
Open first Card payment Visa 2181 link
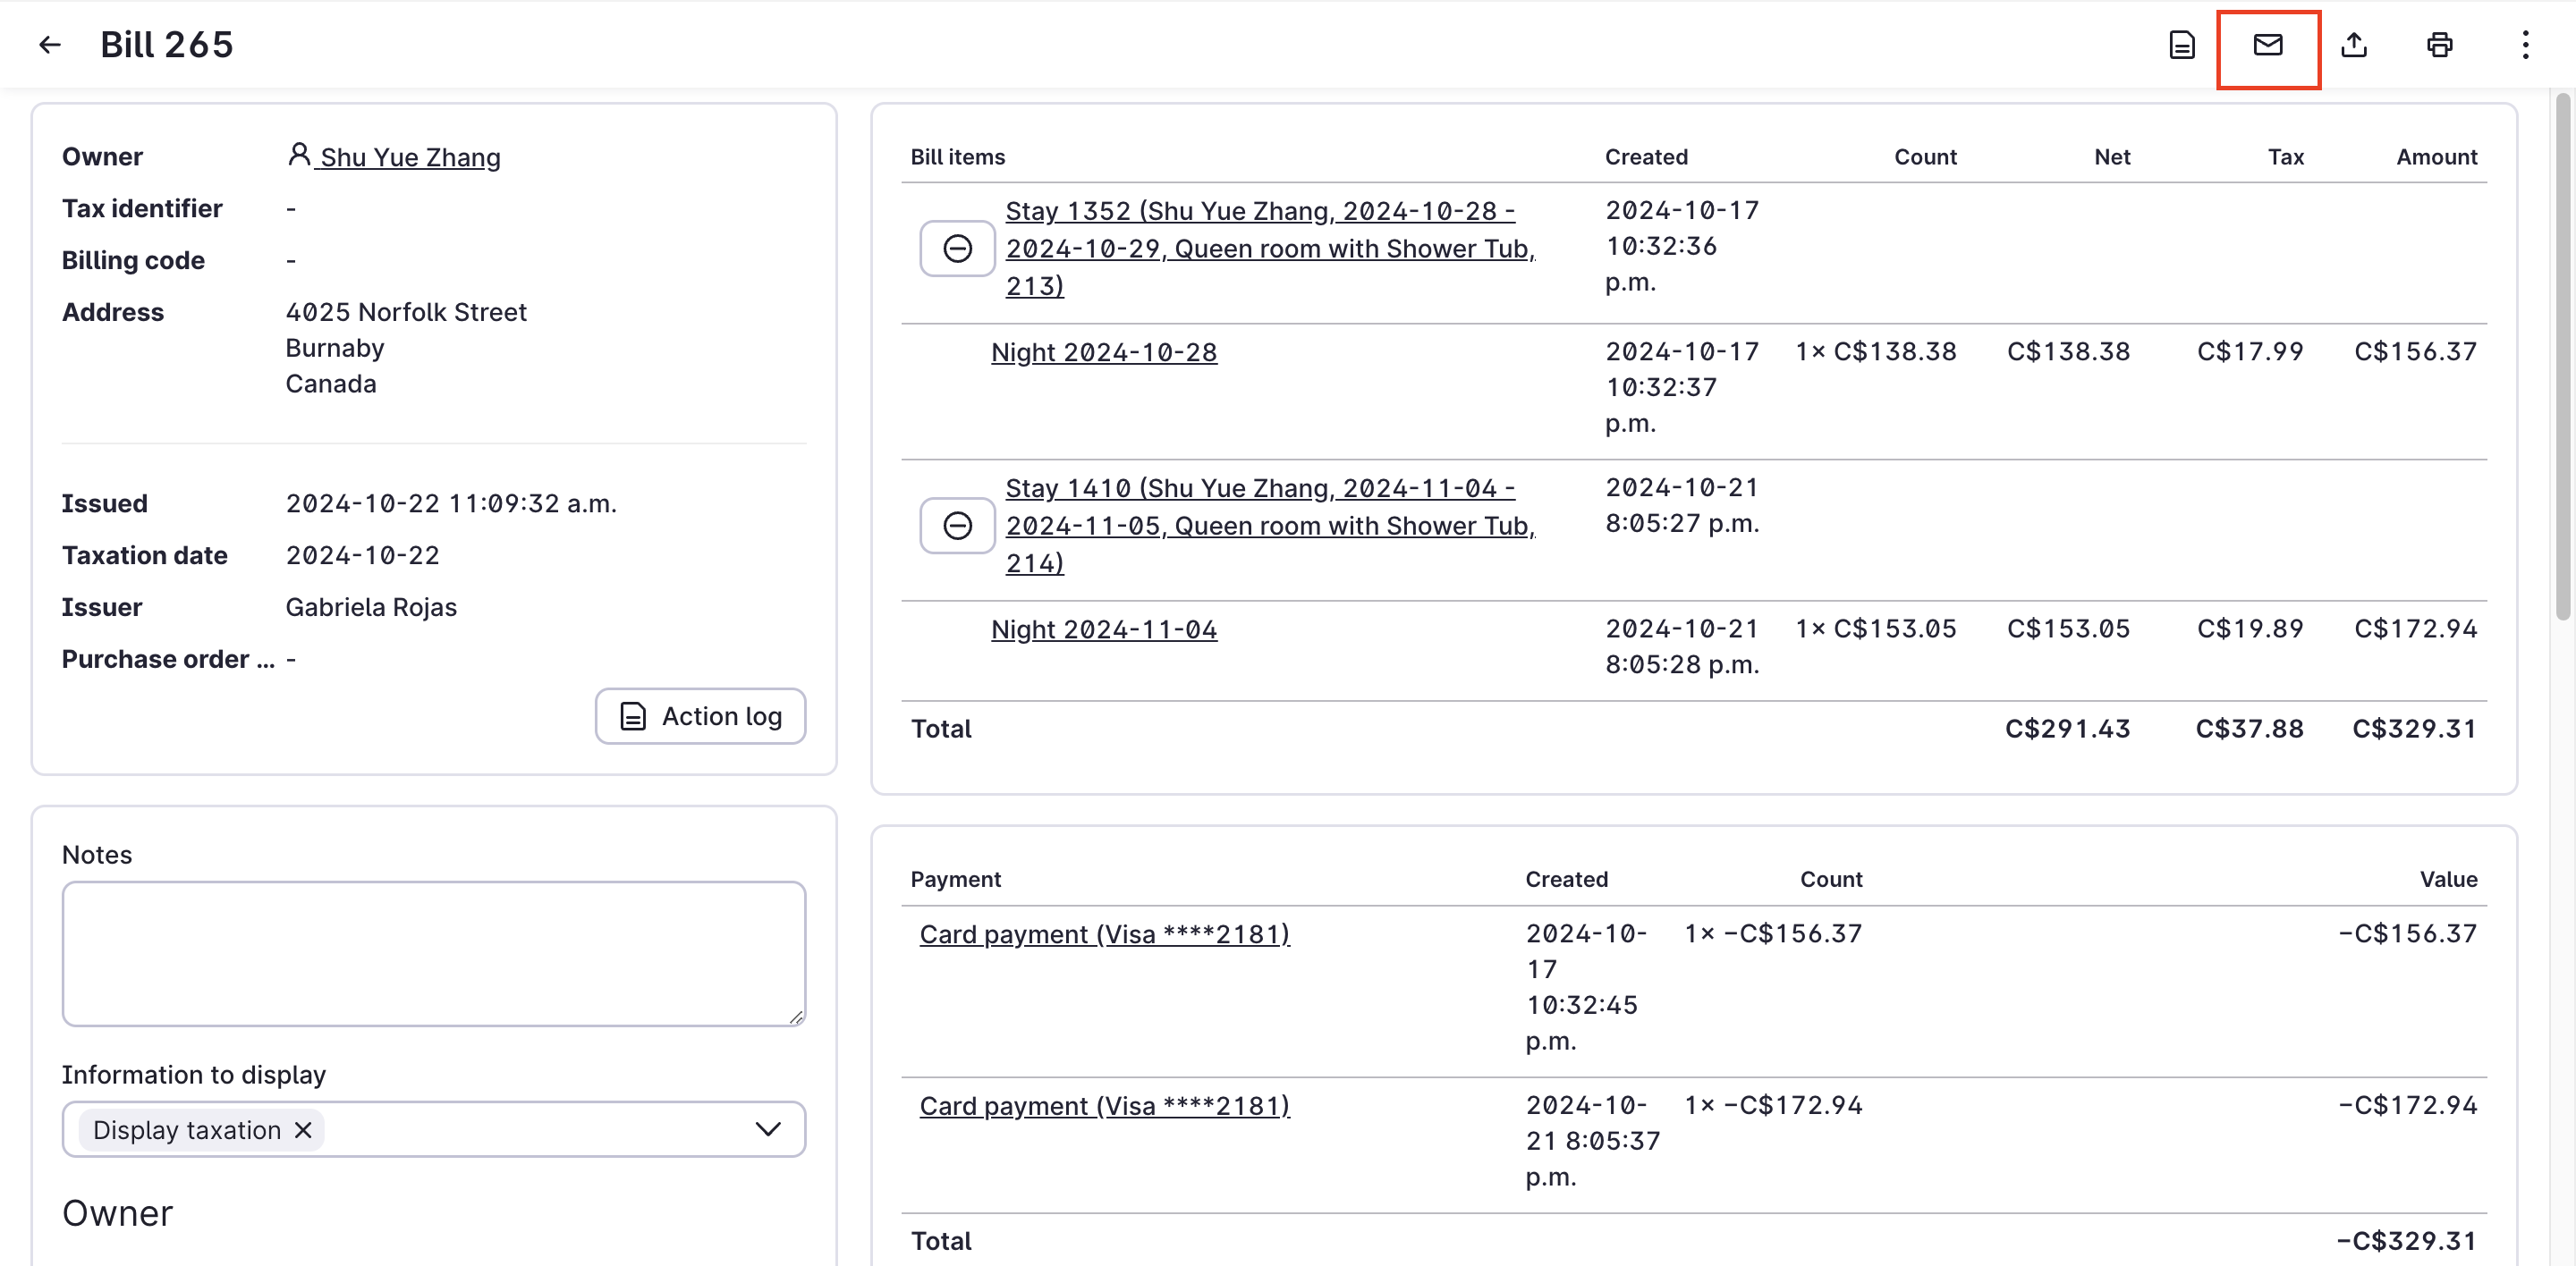(1104, 934)
